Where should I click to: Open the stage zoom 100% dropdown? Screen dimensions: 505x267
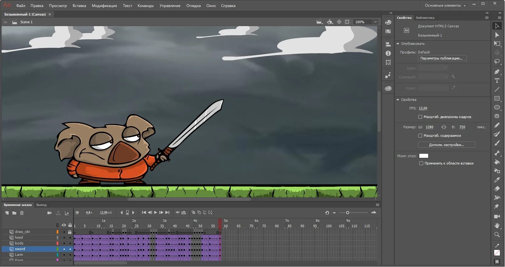pos(375,22)
